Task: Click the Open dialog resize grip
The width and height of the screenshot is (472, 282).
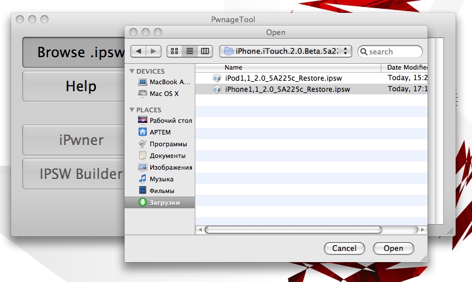Action: (x=424, y=258)
